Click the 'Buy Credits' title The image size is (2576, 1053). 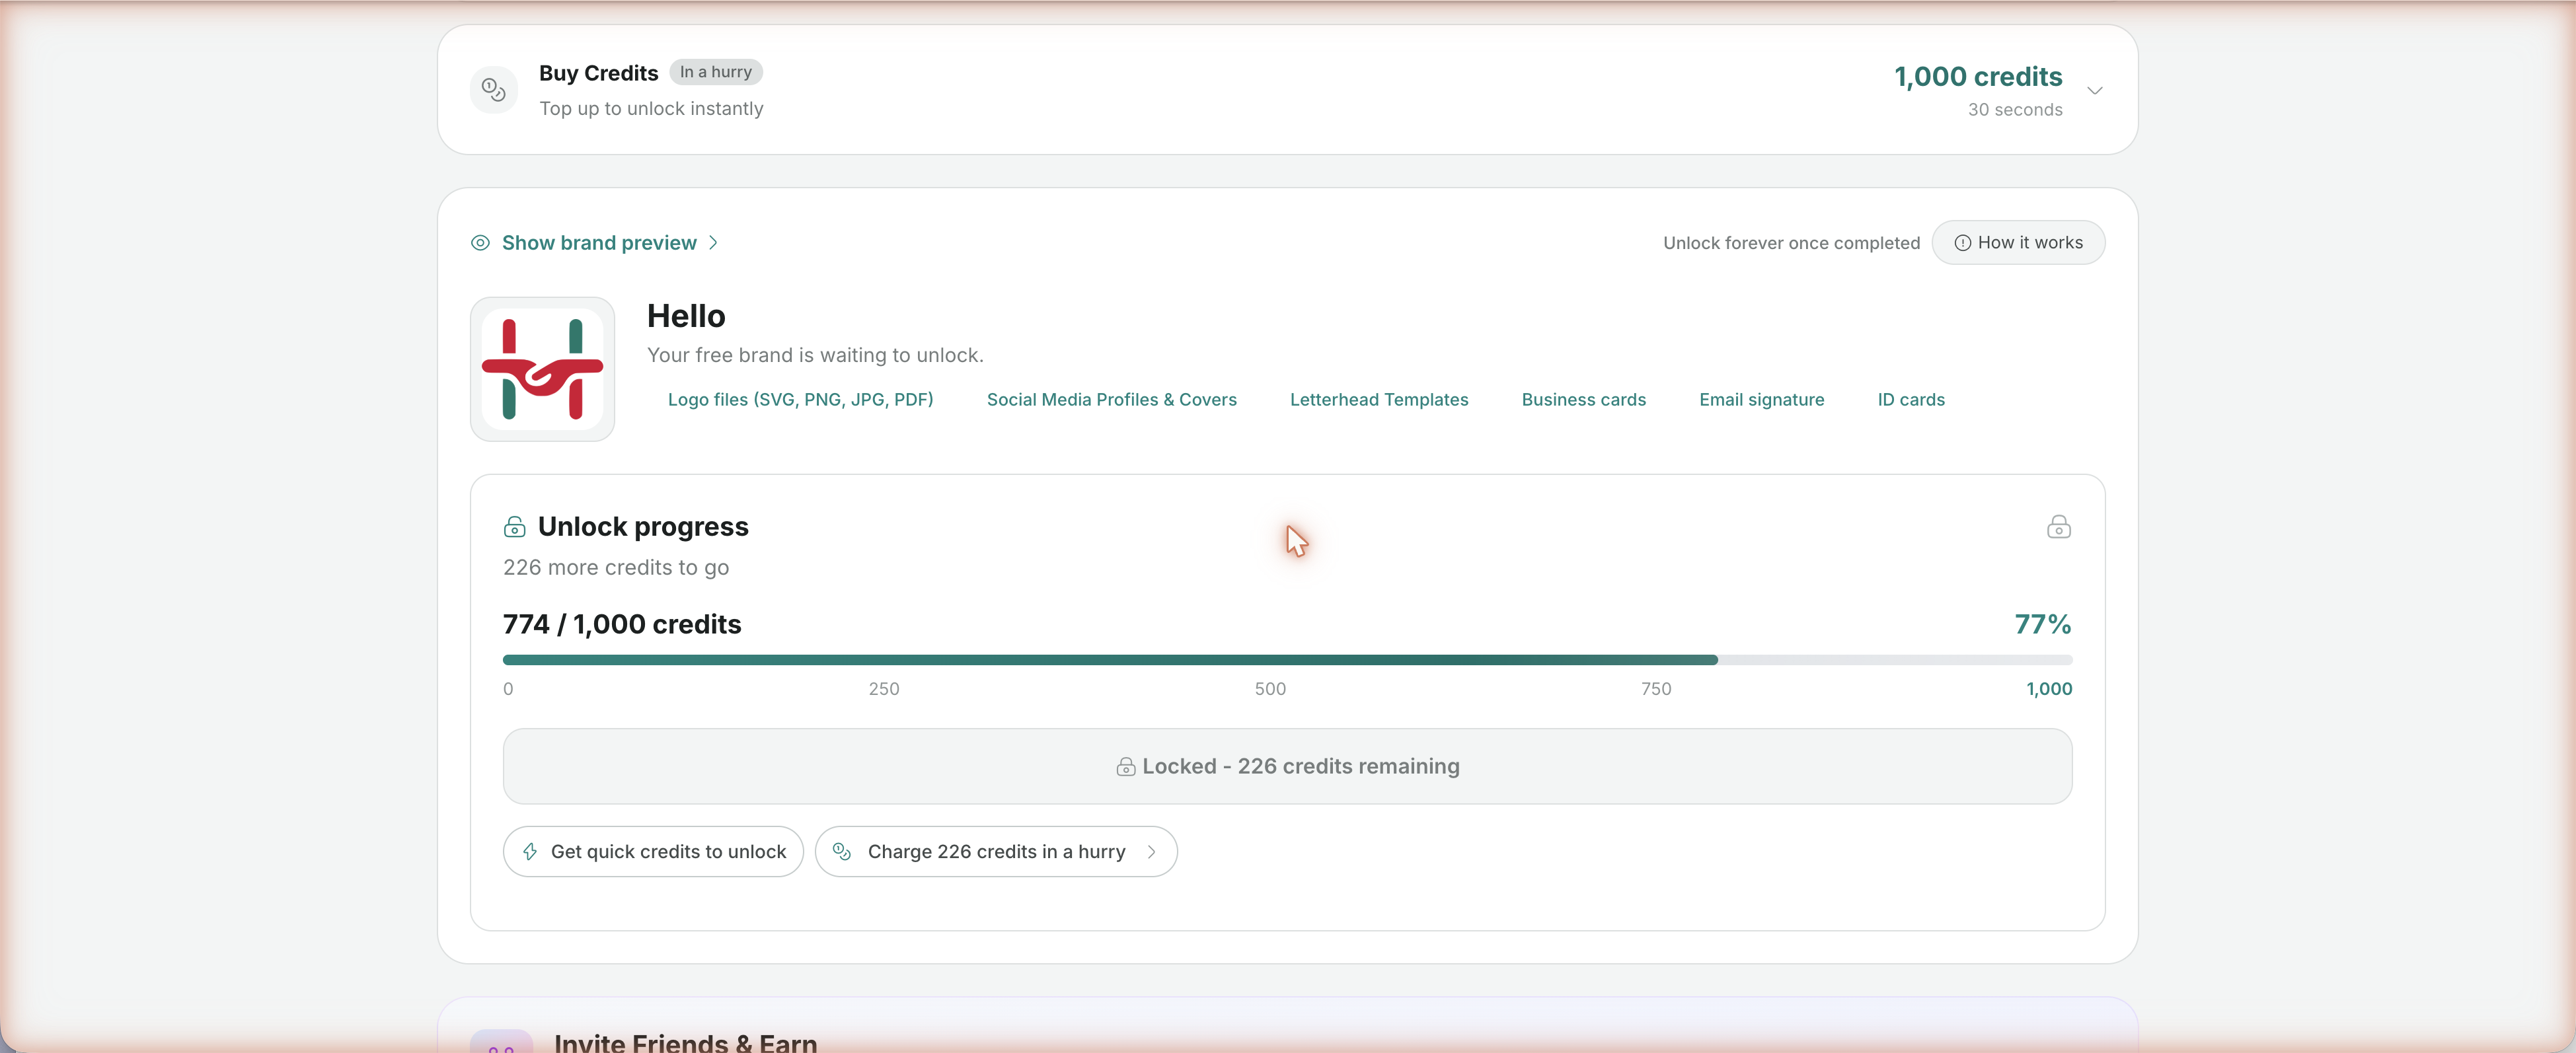(598, 73)
